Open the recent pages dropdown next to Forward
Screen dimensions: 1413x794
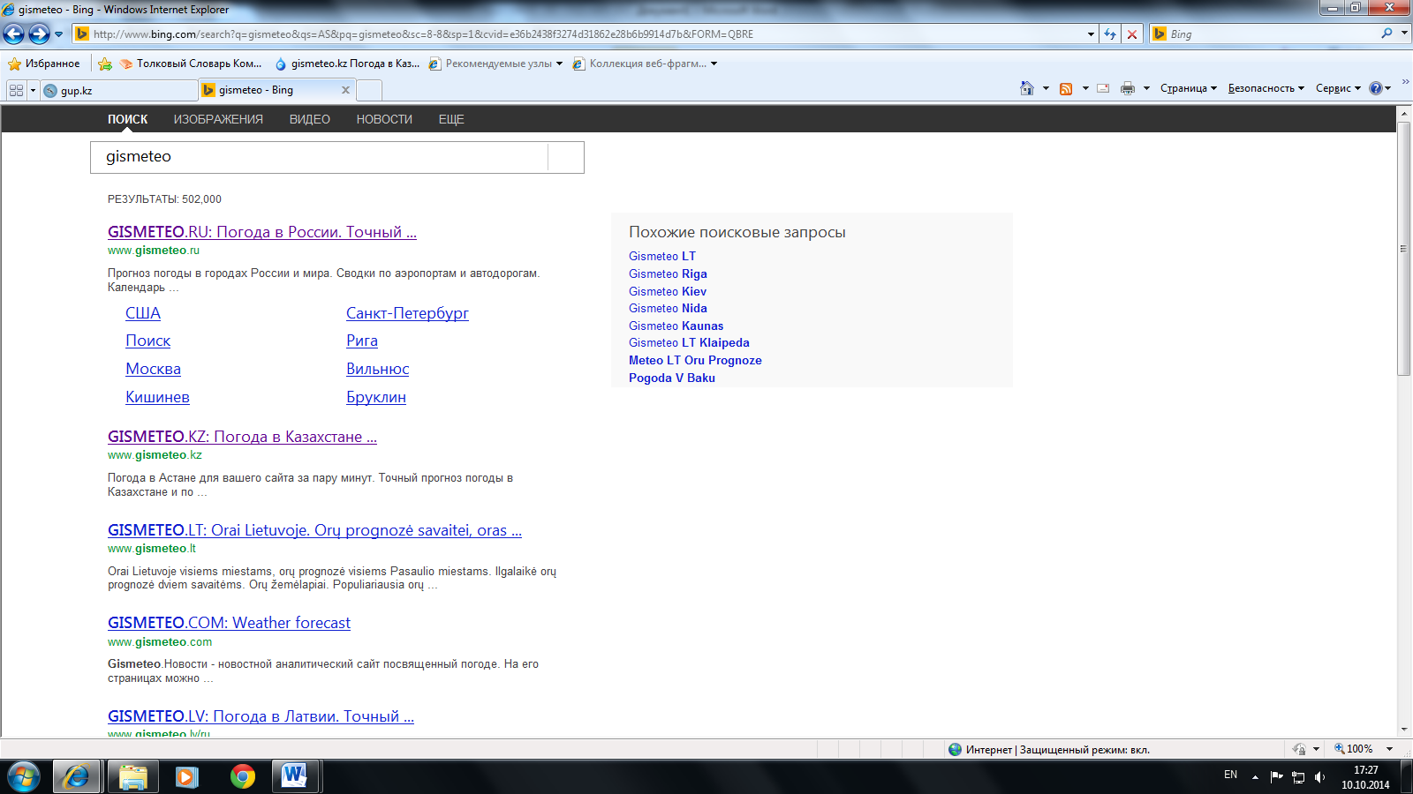59,34
